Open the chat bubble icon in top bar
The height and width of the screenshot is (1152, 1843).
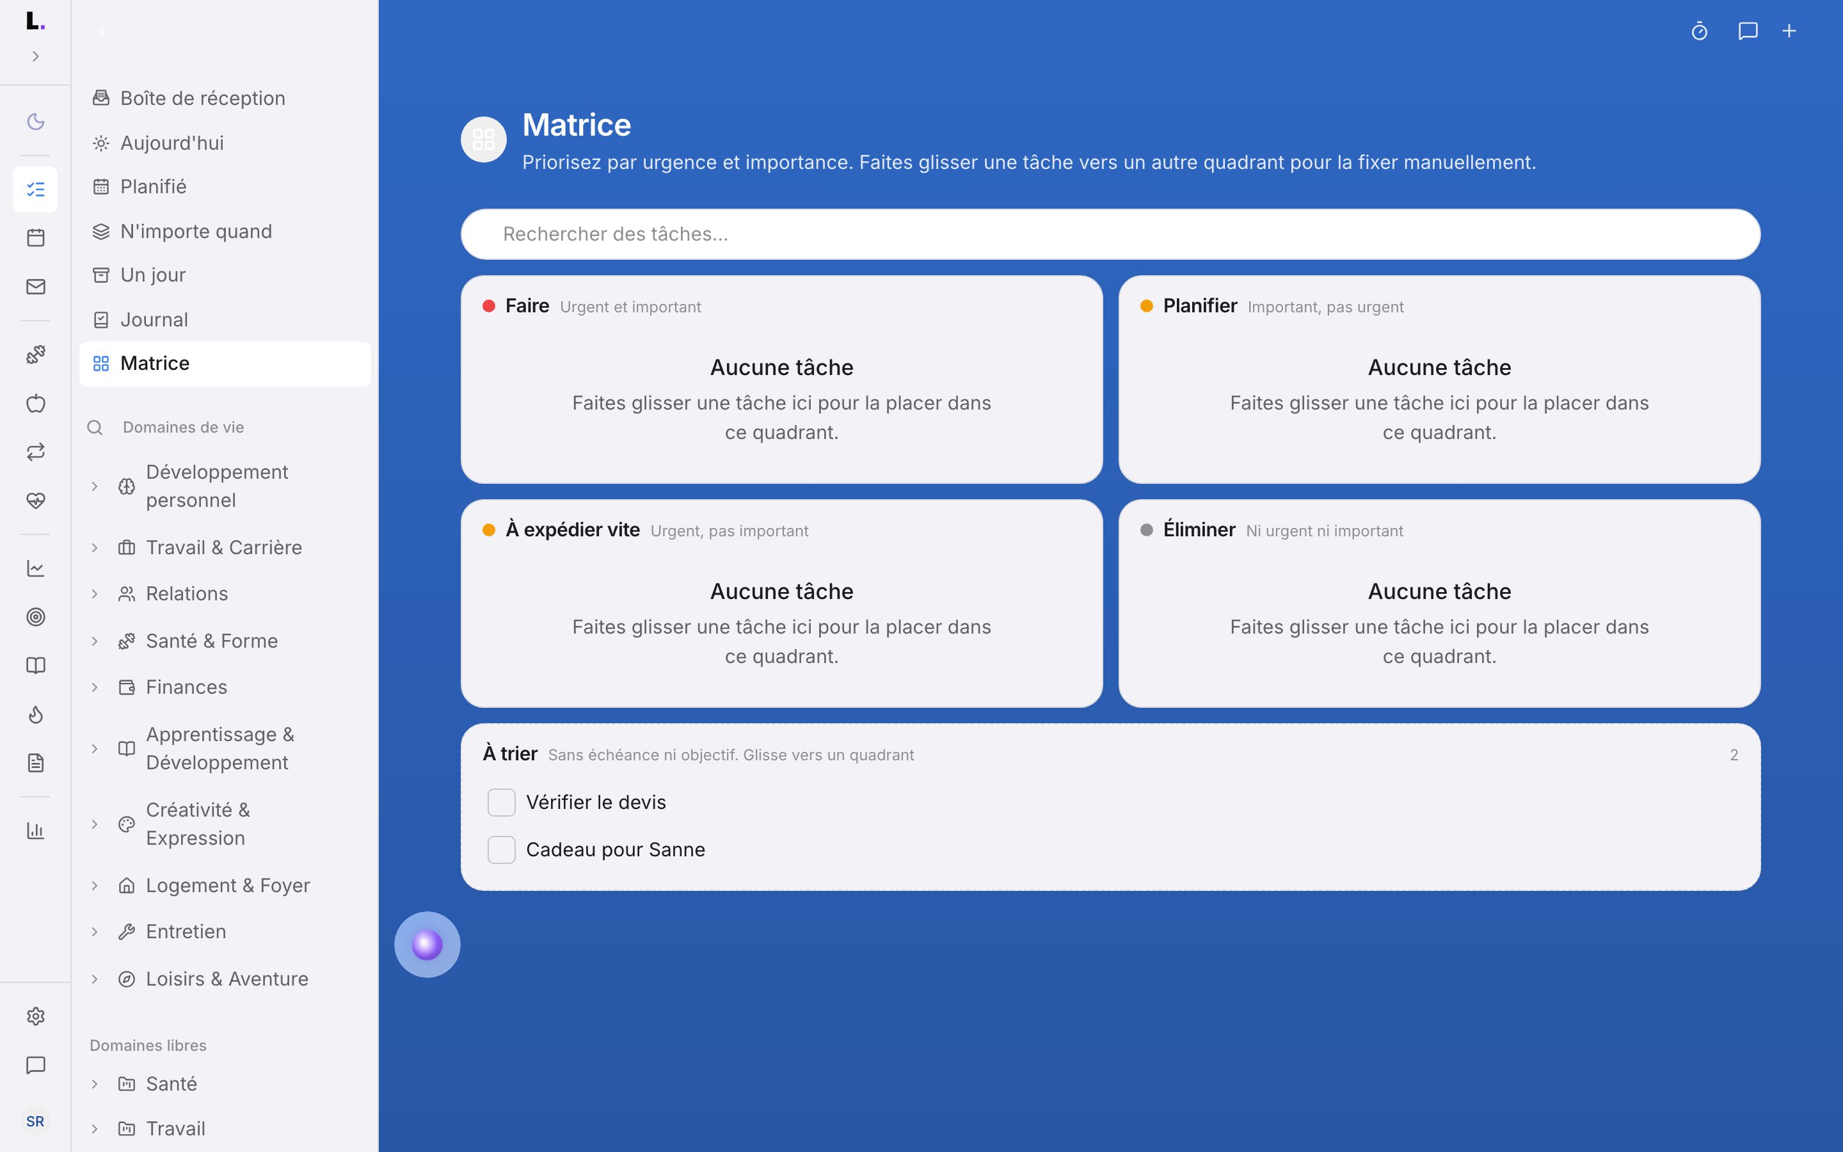1748,31
